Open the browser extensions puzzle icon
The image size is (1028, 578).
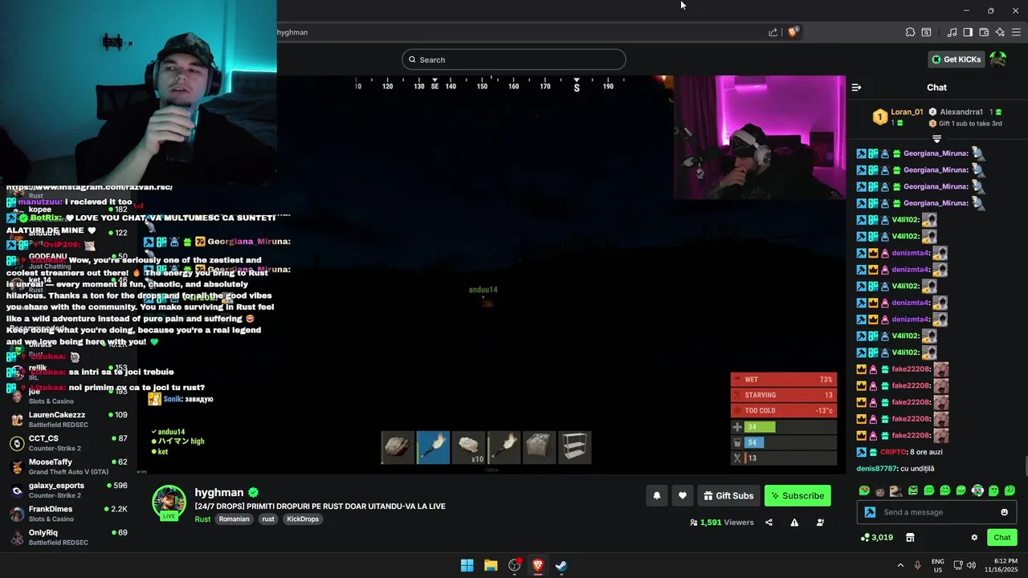pyautogui.click(x=910, y=32)
